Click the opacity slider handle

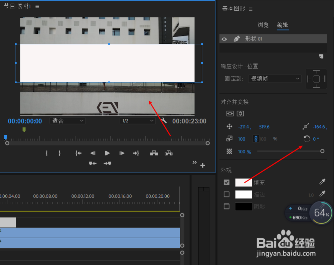(x=322, y=151)
